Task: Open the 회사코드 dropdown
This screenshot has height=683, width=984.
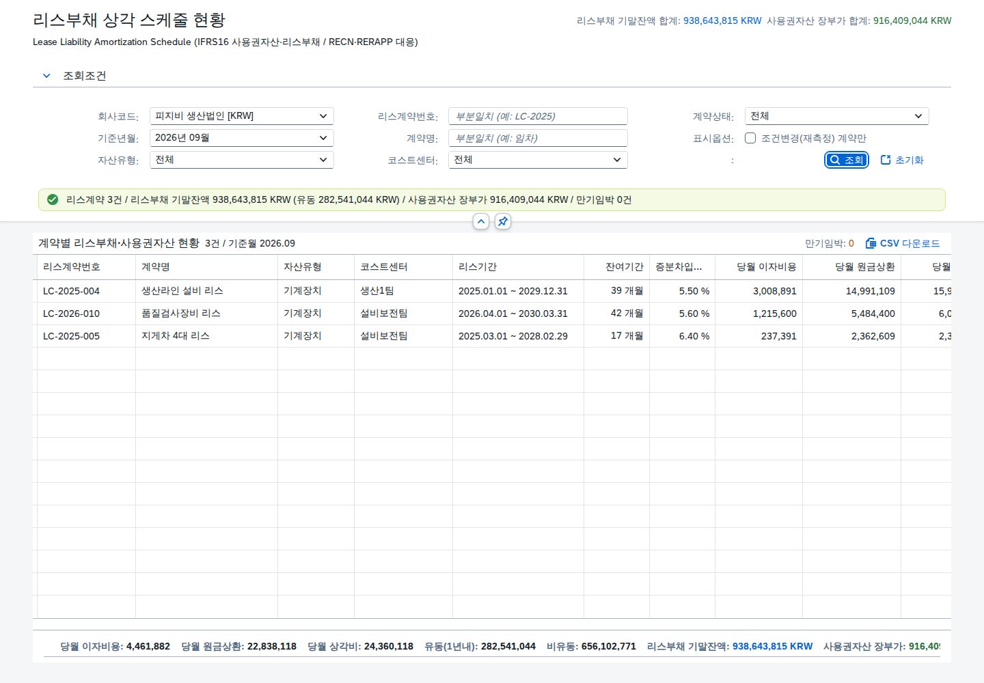Action: pos(241,116)
